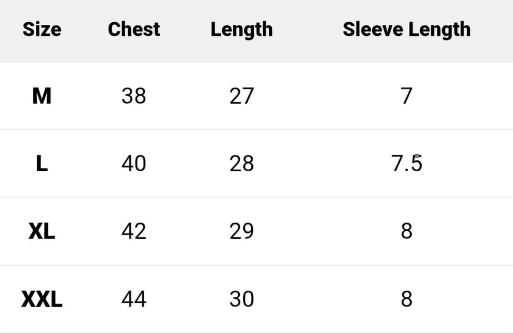513x333 pixels.
Task: Choose the XL size row label
Action: pyautogui.click(x=42, y=232)
